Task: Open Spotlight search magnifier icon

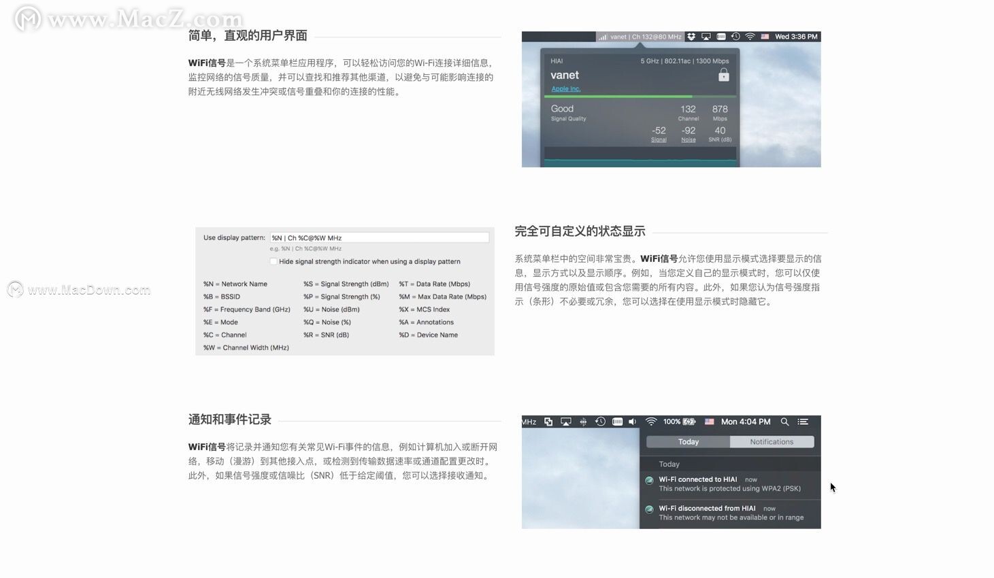Action: tap(784, 422)
